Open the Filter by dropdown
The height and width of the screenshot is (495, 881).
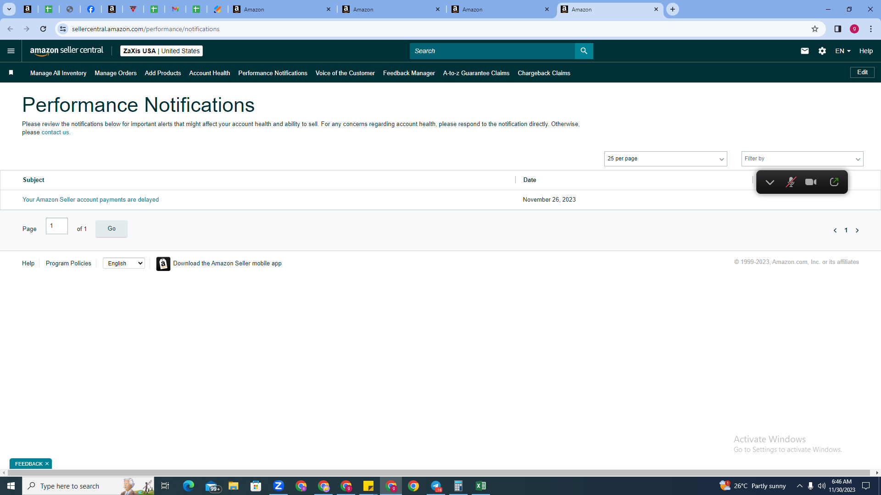tap(802, 159)
